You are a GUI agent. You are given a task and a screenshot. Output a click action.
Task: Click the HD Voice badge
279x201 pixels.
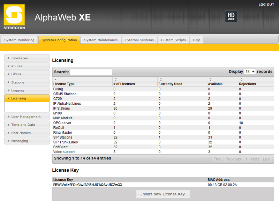coord(232,16)
